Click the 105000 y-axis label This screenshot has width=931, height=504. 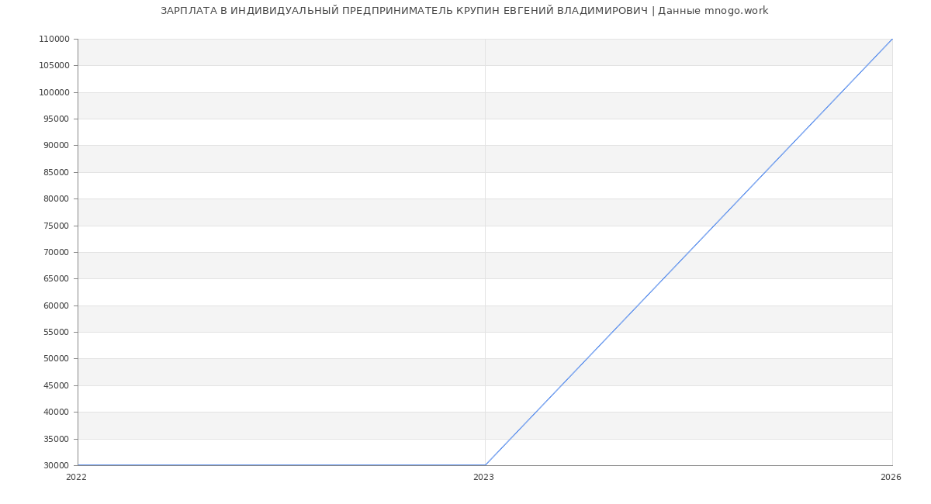[54, 66]
